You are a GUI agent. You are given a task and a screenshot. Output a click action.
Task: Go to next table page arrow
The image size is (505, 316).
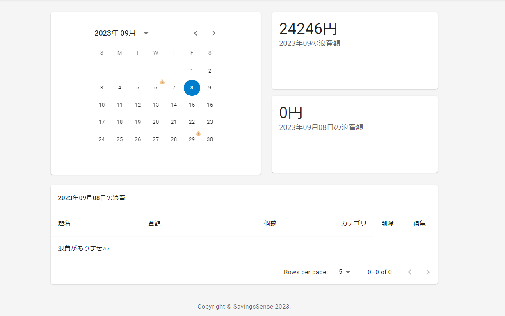click(x=428, y=272)
